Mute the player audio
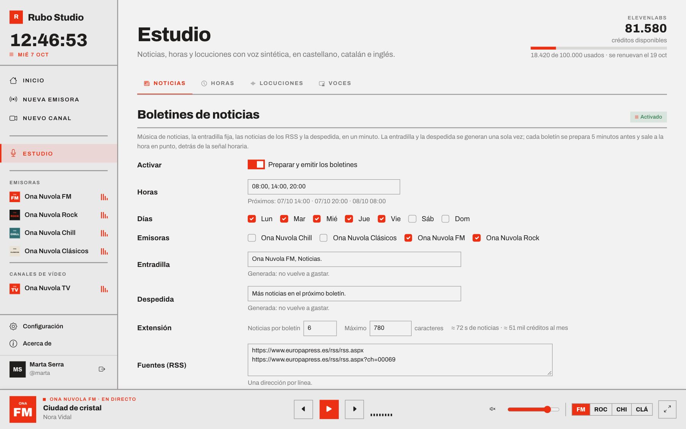This screenshot has width=686, height=429. [492, 409]
